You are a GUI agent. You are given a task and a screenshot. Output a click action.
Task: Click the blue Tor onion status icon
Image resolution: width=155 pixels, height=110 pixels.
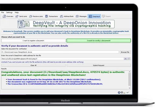pyautogui.click(x=119, y=92)
